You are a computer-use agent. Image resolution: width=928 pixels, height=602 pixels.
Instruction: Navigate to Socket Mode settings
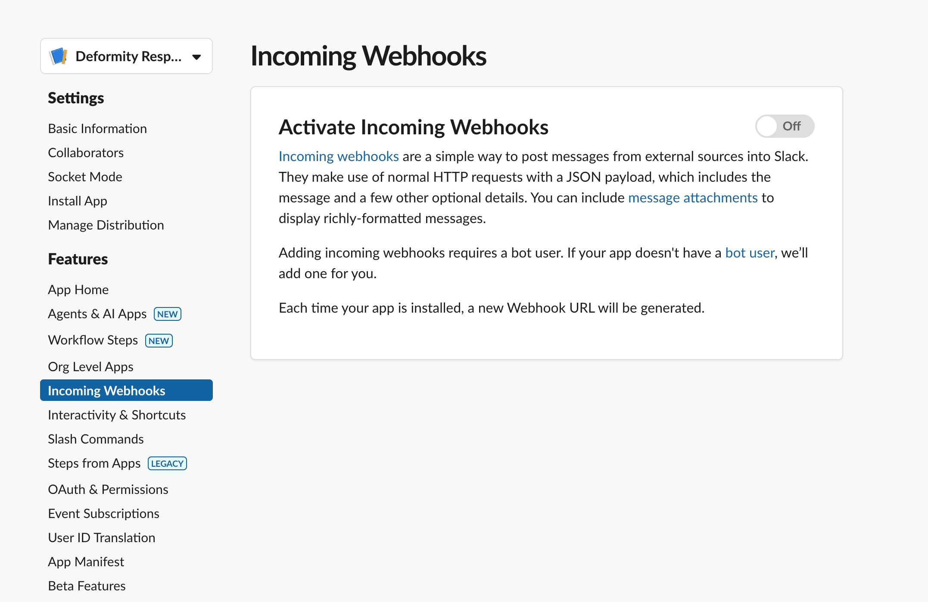(x=85, y=177)
